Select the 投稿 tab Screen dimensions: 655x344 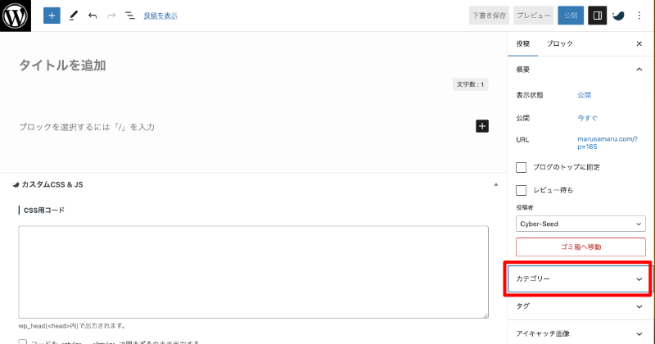click(x=523, y=43)
